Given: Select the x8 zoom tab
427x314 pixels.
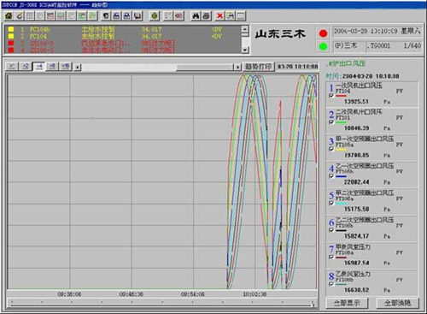Looking at the screenshot, I should coord(52,67).
